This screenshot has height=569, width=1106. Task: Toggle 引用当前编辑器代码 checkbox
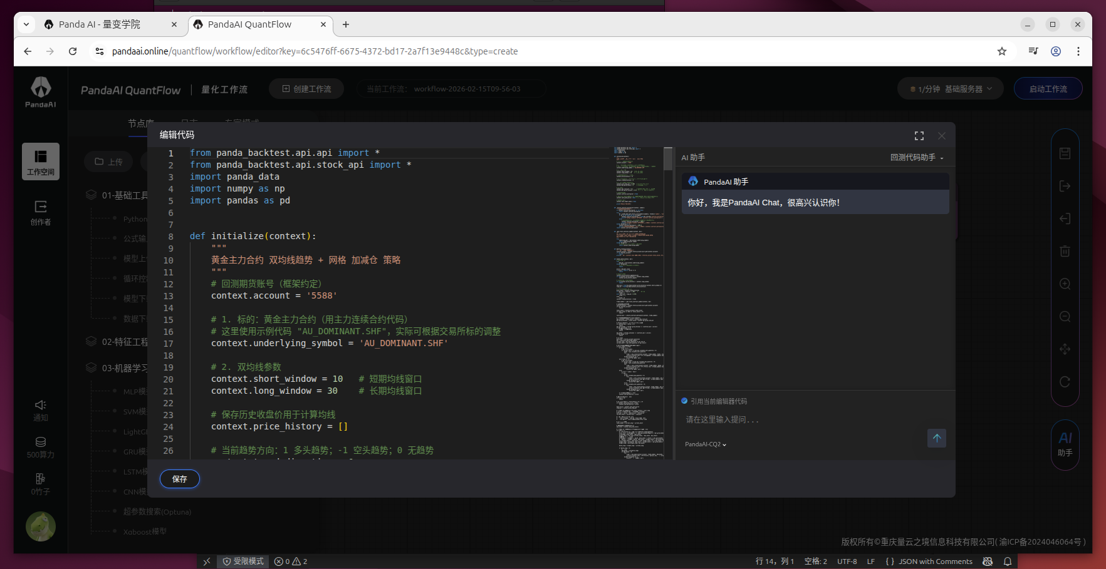(684, 401)
